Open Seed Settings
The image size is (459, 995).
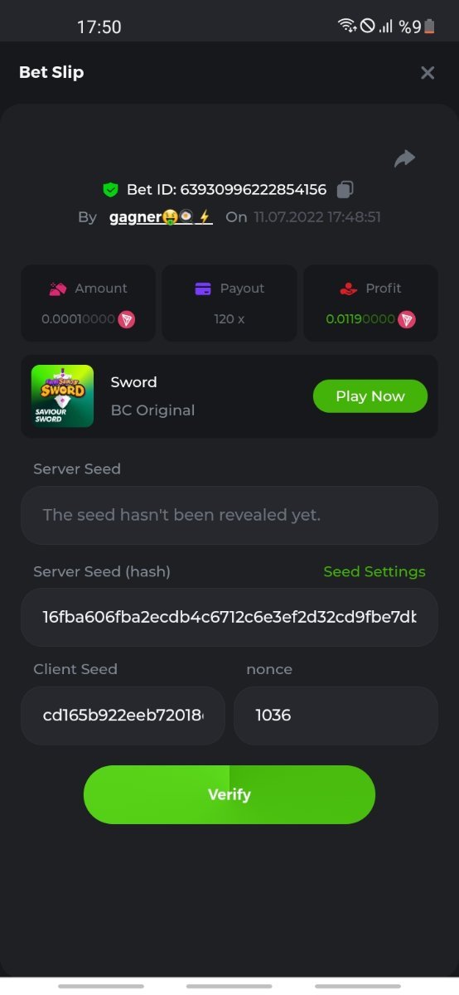point(374,571)
